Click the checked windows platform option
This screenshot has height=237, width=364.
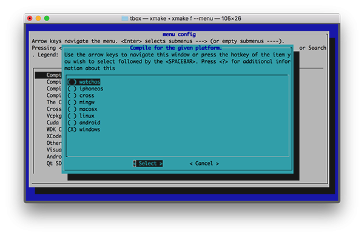point(84,129)
